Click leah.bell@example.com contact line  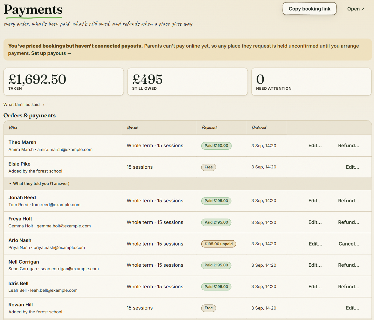tap(43, 291)
